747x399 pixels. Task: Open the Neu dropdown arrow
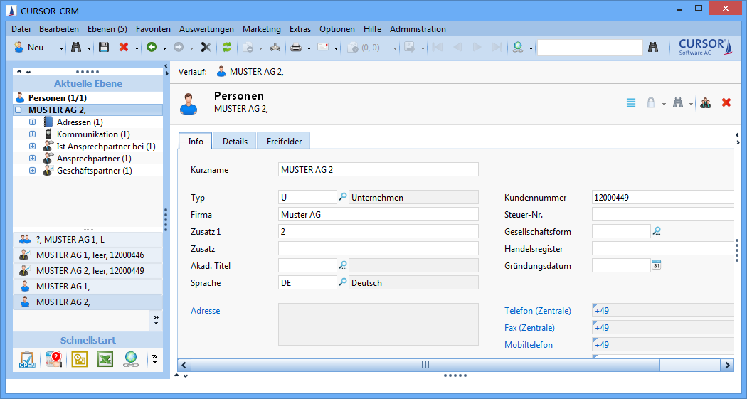pyautogui.click(x=61, y=48)
